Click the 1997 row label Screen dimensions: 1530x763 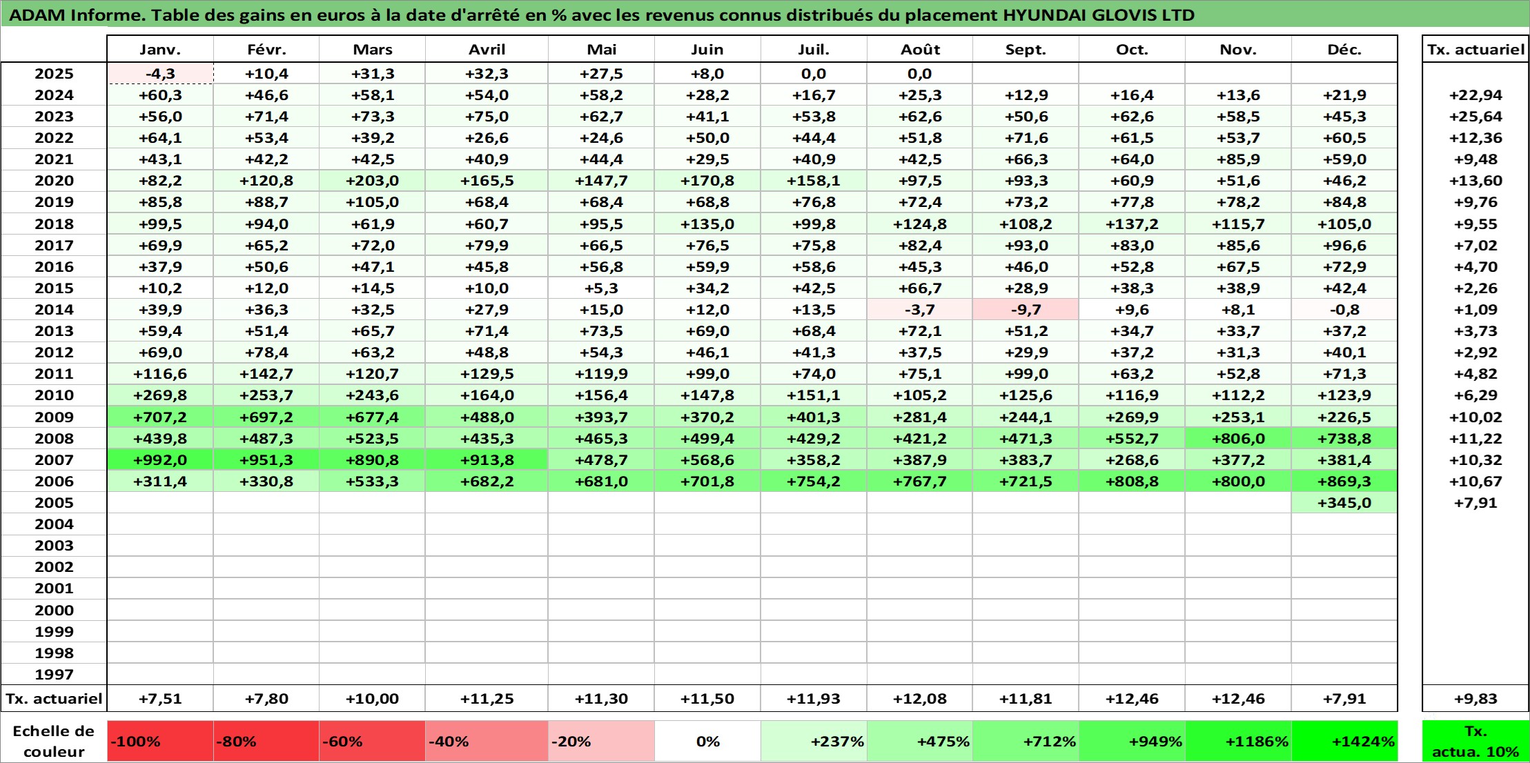point(54,675)
